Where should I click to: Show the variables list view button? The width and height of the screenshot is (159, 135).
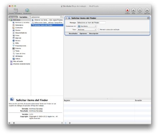[x=70, y=123]
